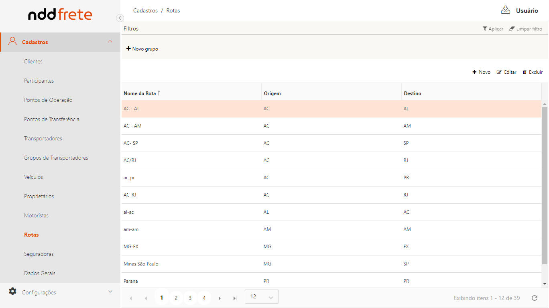Screen dimensions: 549x308
Task: Click the Aplicar filter funnel icon
Action: (485, 29)
